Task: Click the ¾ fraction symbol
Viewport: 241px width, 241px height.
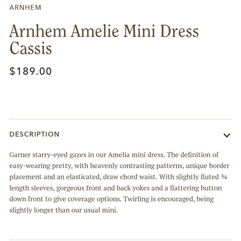Action: tap(224, 177)
